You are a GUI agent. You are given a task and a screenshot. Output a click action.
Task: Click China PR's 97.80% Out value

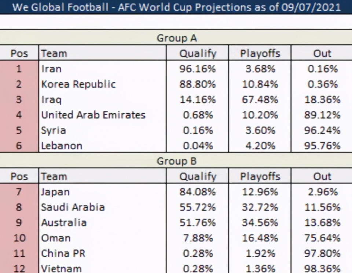pyautogui.click(x=322, y=253)
